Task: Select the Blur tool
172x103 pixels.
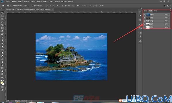Action: point(2,53)
